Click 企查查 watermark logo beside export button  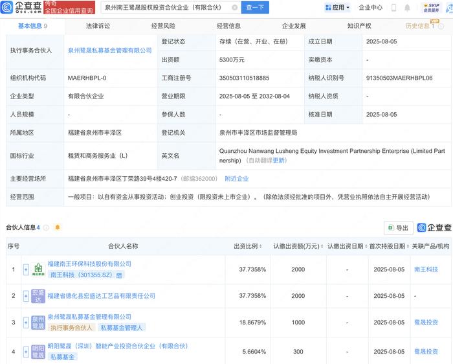(x=434, y=228)
